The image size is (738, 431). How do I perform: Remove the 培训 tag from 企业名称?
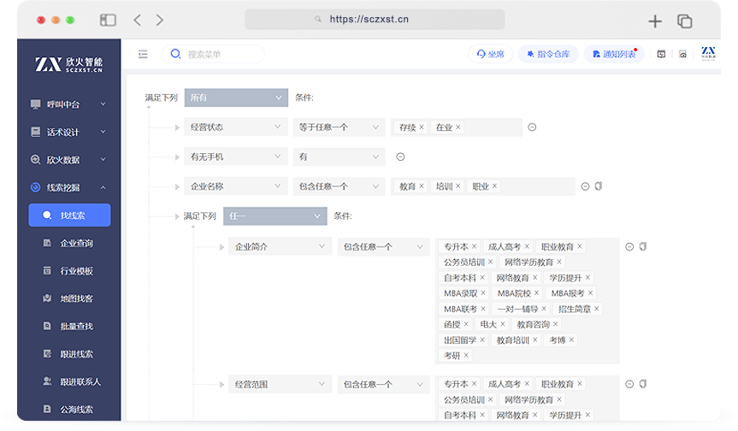(458, 186)
